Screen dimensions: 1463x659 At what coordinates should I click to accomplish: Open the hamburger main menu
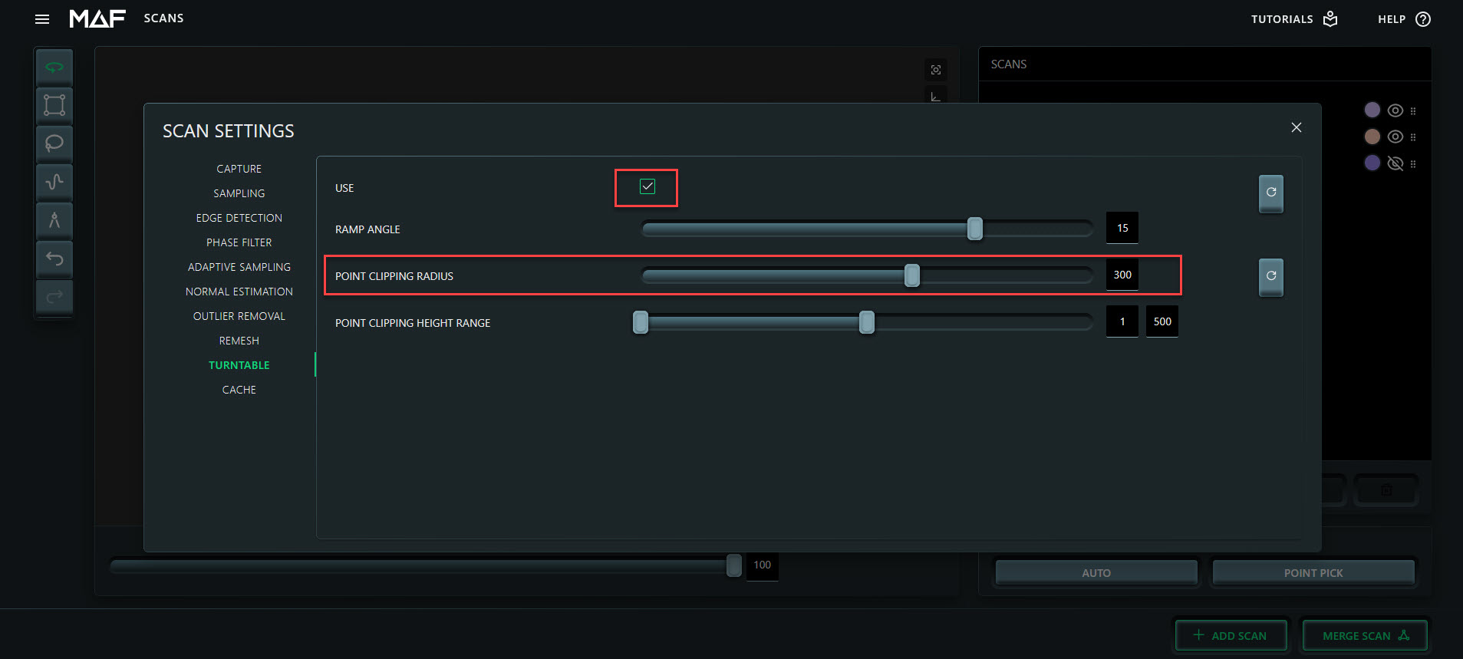pyautogui.click(x=42, y=19)
